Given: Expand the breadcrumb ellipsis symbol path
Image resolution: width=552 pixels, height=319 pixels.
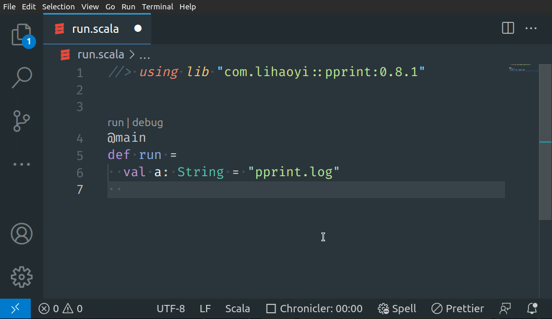Looking at the screenshot, I should 145,55.
